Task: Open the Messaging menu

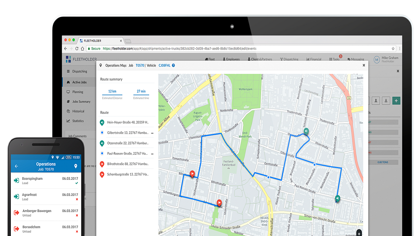Action: (x=356, y=59)
